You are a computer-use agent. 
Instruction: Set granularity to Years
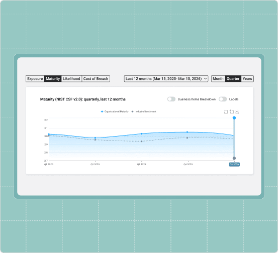247,79
